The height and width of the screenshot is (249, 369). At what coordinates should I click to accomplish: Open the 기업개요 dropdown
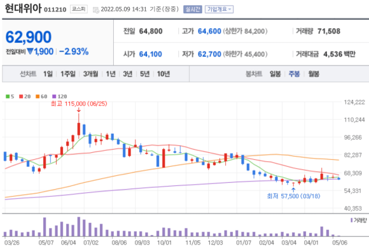(x=219, y=10)
